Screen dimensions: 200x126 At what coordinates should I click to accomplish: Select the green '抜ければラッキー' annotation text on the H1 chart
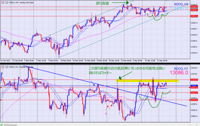100,73
